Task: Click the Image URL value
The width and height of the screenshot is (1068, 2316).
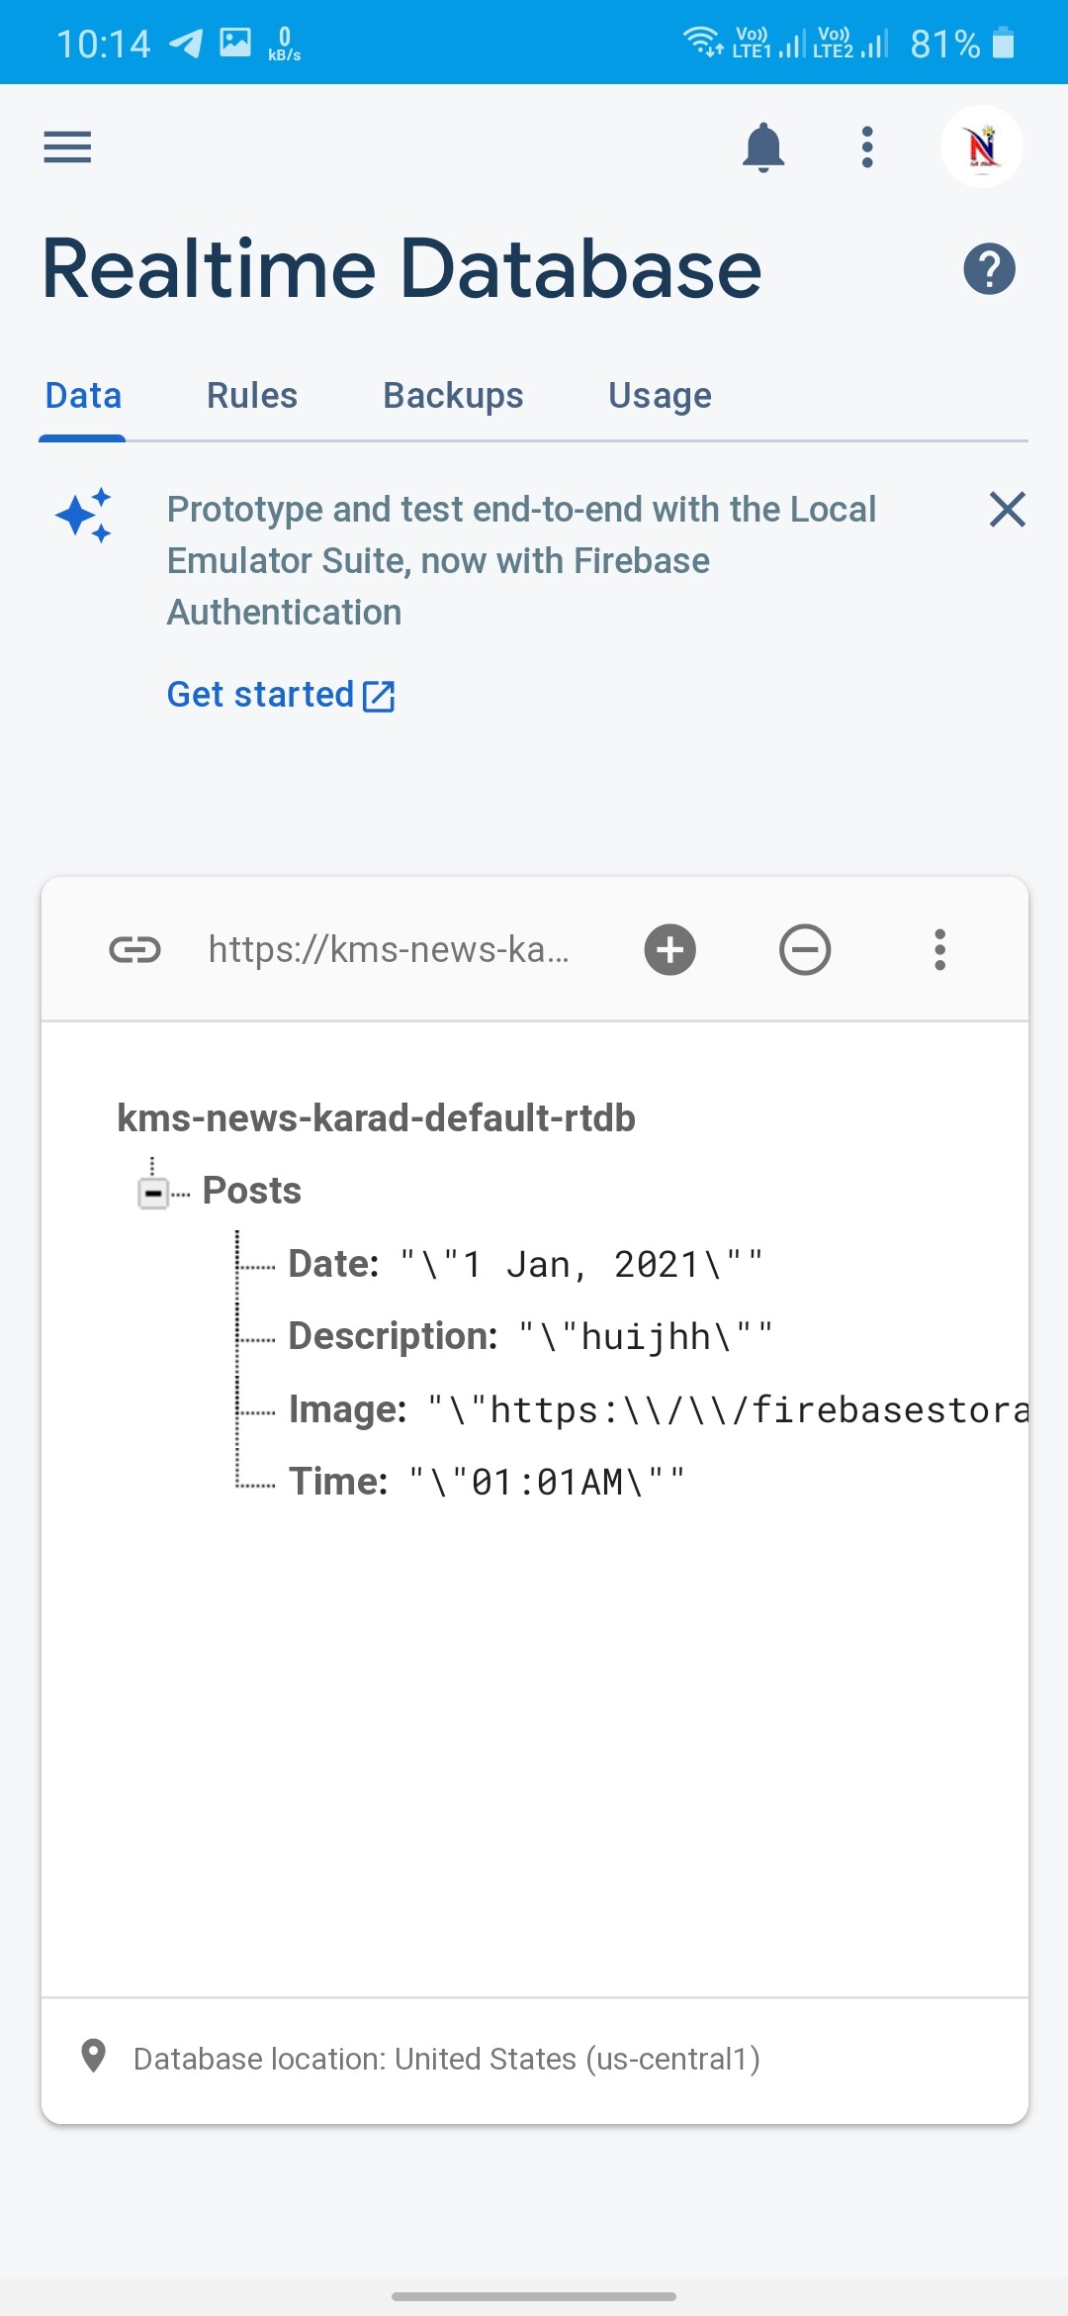Action: (x=728, y=1410)
